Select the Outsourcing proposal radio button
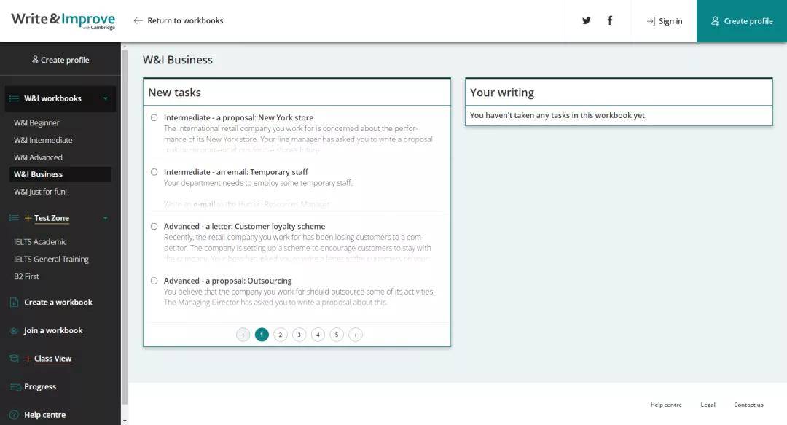787x425 pixels. tap(154, 281)
